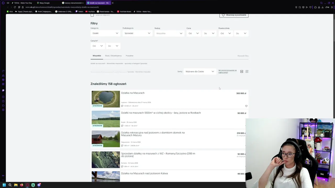Open the history clock icon in sidebar
Image resolution: width=335 pixels, height=188 pixels.
coord(3,101)
